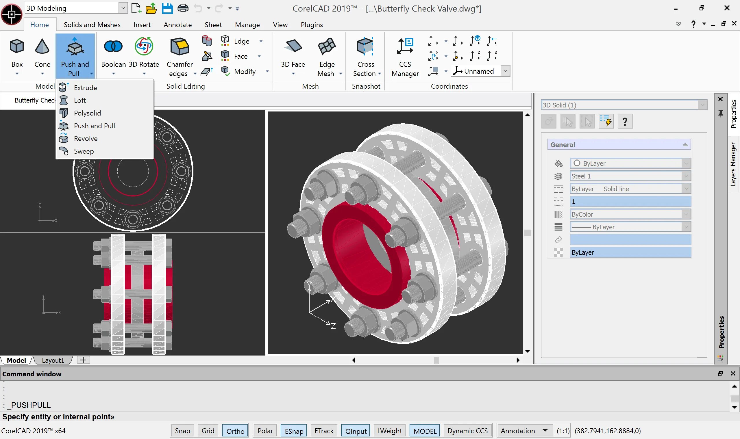The width and height of the screenshot is (740, 439).
Task: Click the Chamfer edges icon
Action: coord(180,47)
